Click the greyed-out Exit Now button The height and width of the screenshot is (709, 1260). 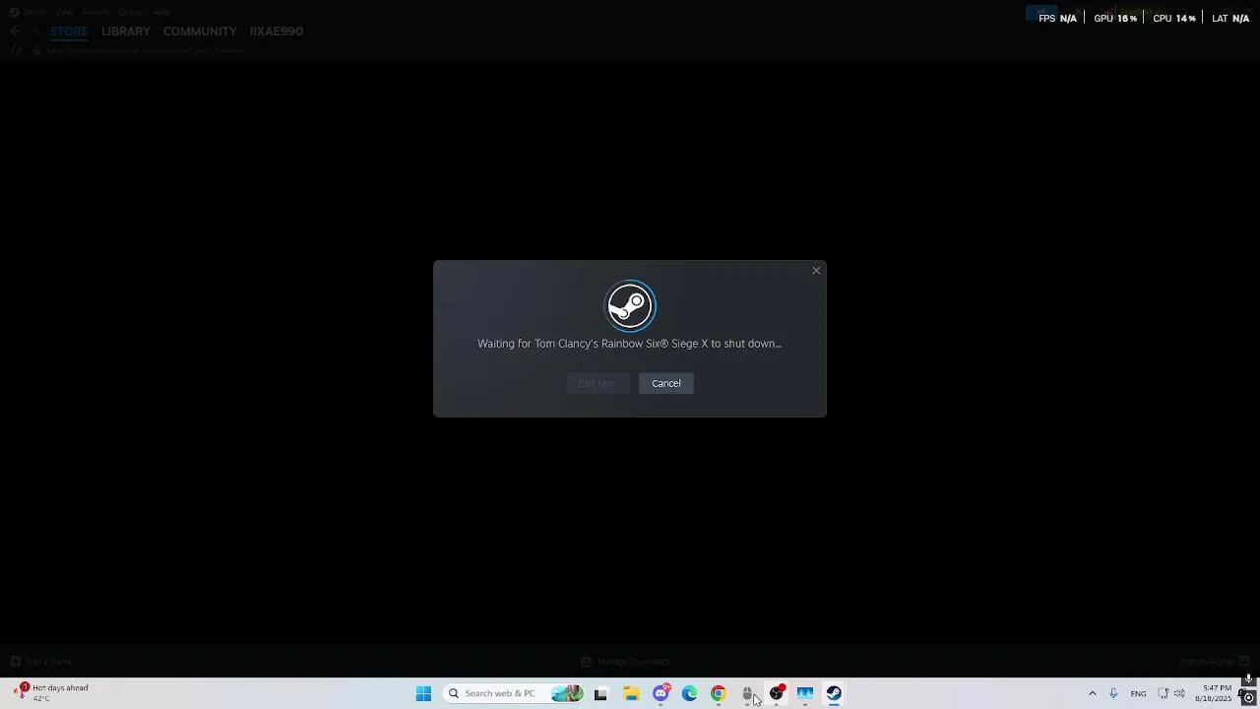point(598,383)
